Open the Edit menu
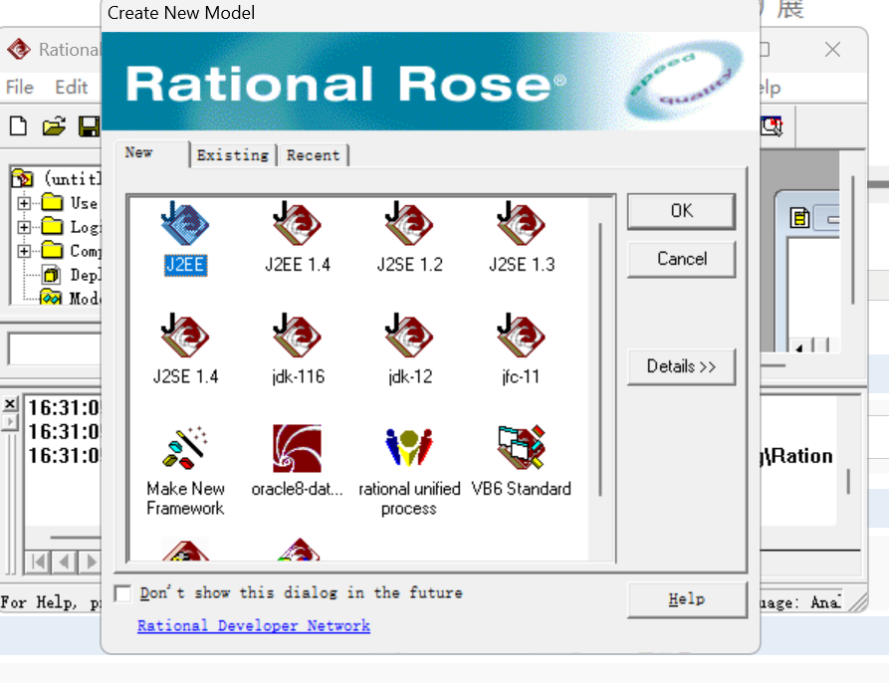This screenshot has width=889, height=683. (72, 88)
